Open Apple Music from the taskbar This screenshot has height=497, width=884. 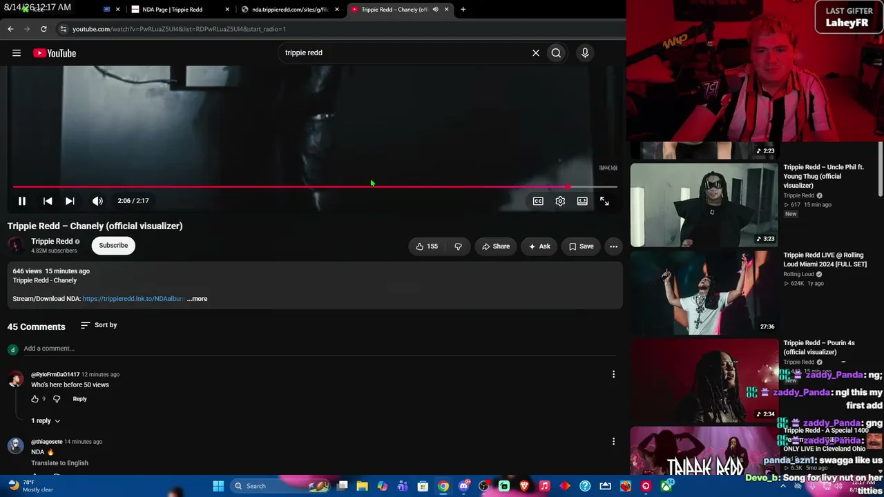(544, 486)
